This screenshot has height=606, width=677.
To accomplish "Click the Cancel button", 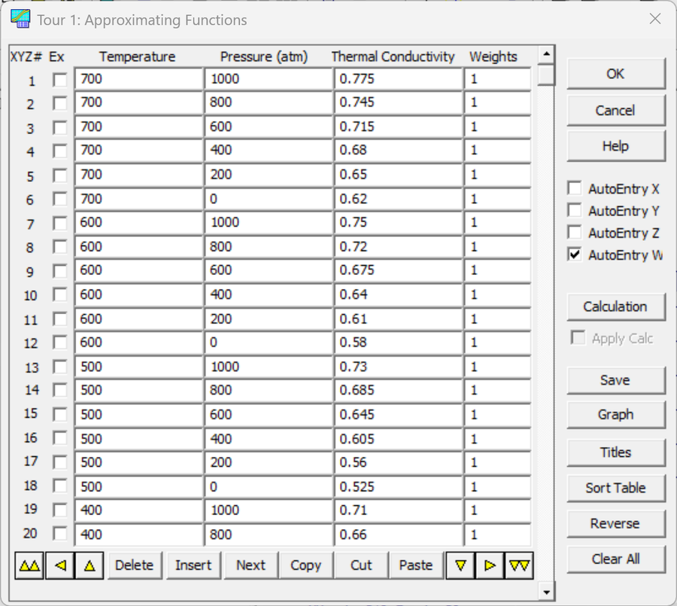I will (615, 111).
